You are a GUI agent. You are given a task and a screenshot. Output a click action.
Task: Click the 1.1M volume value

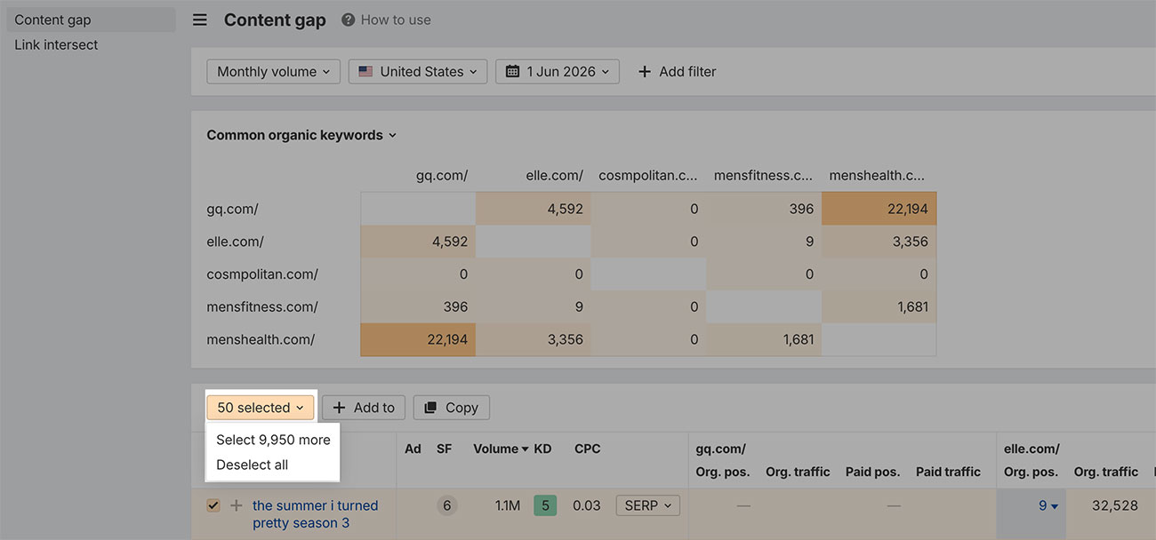[x=507, y=505]
